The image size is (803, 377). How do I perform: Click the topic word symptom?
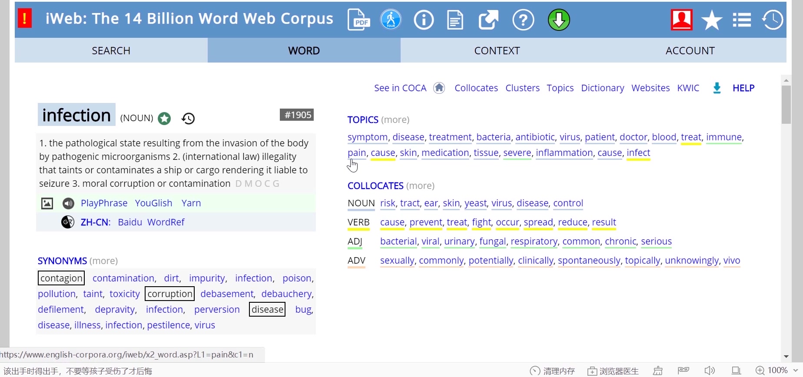(x=368, y=137)
